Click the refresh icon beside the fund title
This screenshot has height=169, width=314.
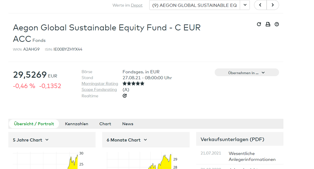[x=259, y=24]
